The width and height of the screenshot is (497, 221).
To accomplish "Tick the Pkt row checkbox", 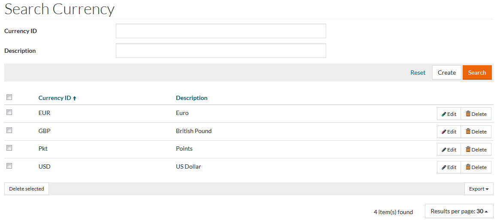I will click(9, 148).
